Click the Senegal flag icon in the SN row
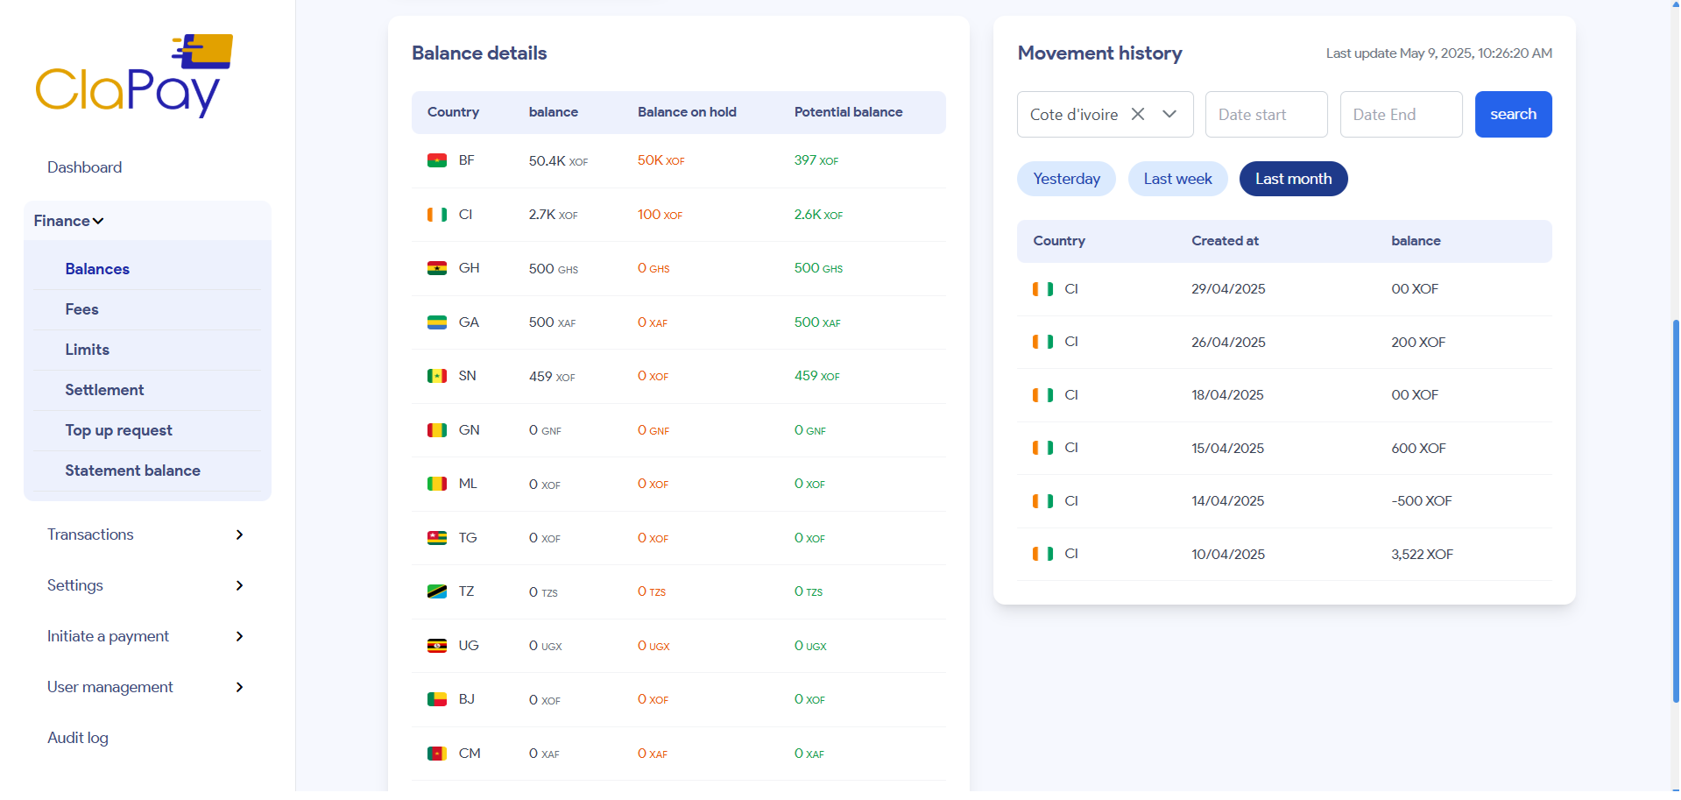This screenshot has width=1681, height=800. [436, 376]
